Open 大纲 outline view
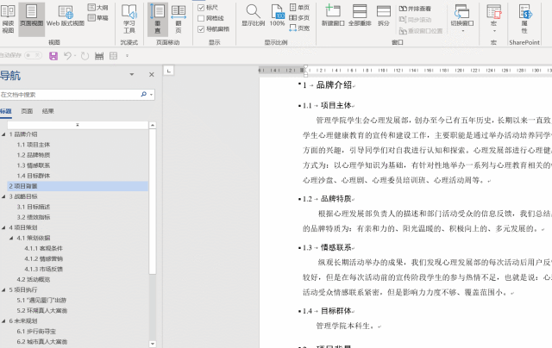This screenshot has width=552, height=348. pos(97,8)
